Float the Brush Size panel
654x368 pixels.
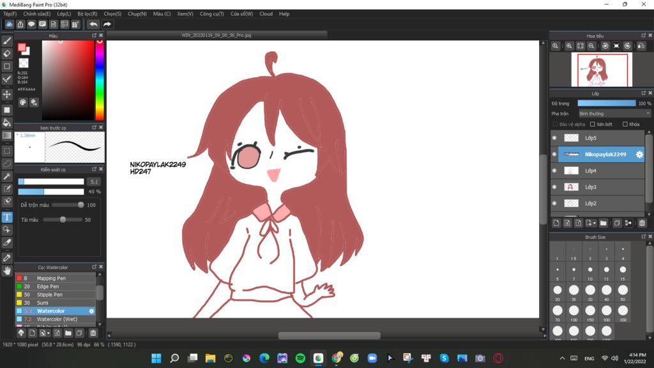644,236
